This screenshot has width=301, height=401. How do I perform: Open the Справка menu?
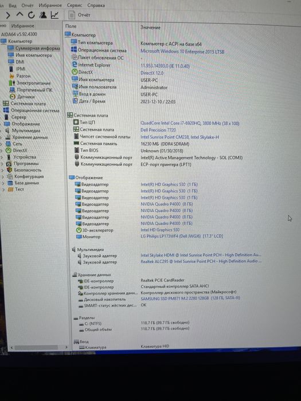pos(96,5)
